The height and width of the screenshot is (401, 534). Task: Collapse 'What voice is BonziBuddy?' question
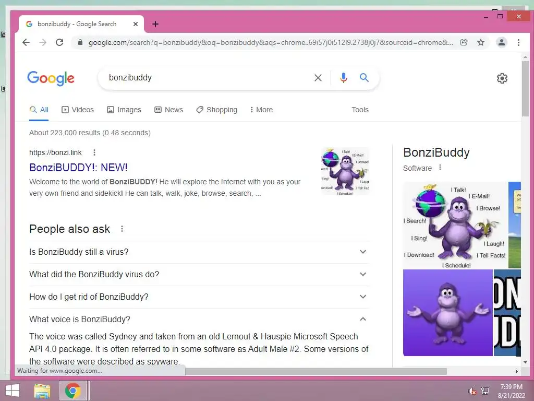click(x=199, y=320)
